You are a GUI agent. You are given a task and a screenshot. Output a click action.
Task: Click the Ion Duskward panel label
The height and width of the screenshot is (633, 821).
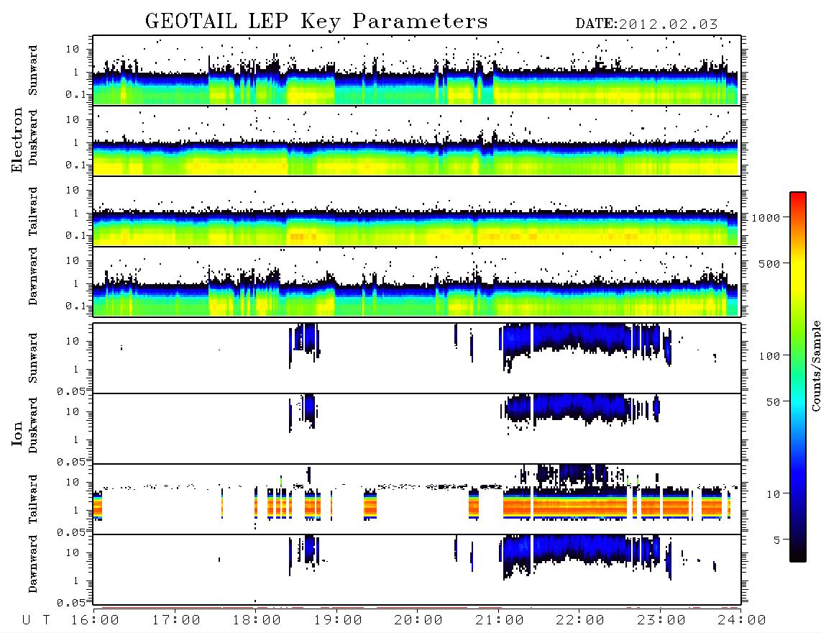tap(33, 425)
